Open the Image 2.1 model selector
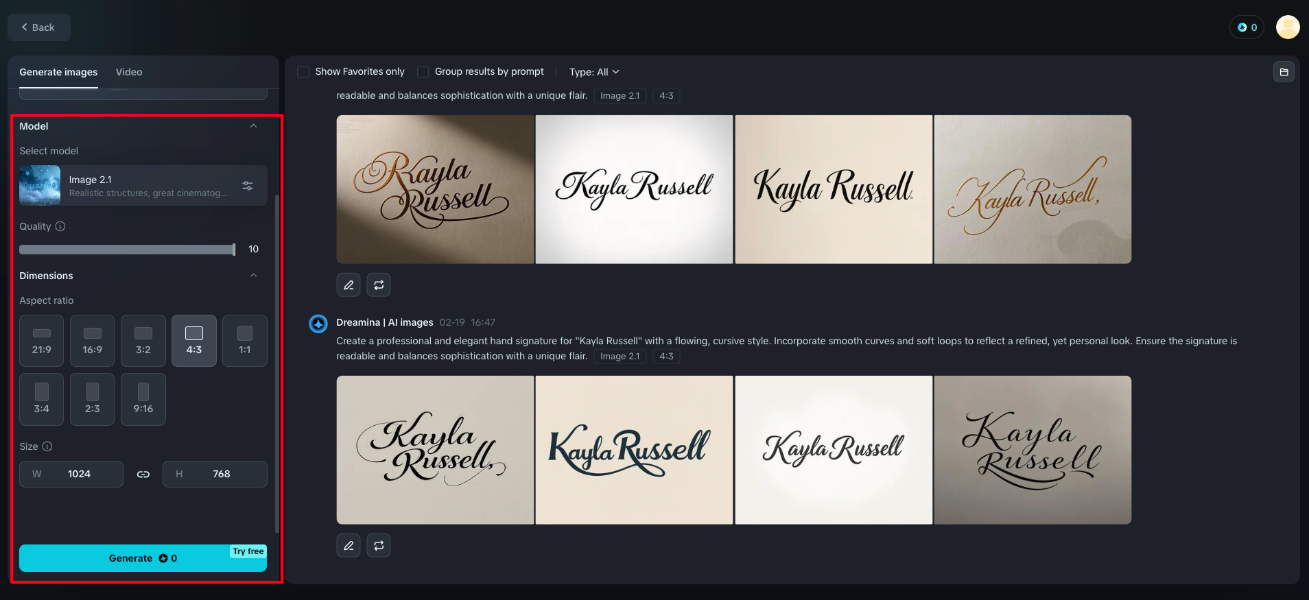Viewport: 1309px width, 600px height. (x=143, y=186)
